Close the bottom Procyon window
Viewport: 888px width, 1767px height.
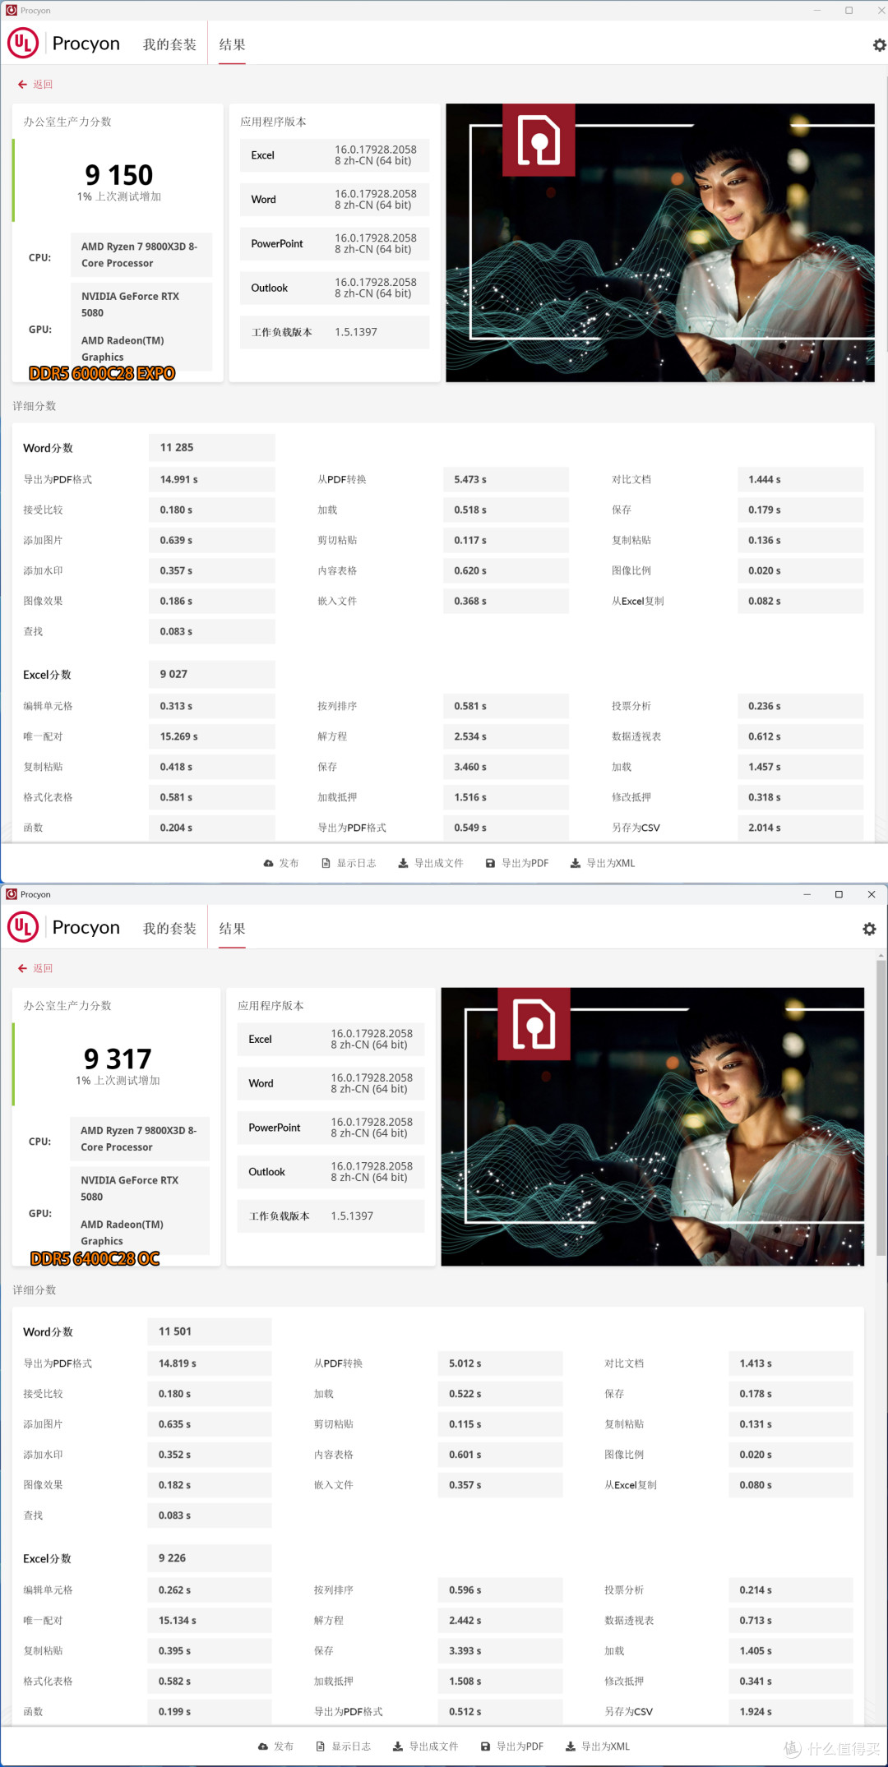coord(872,894)
